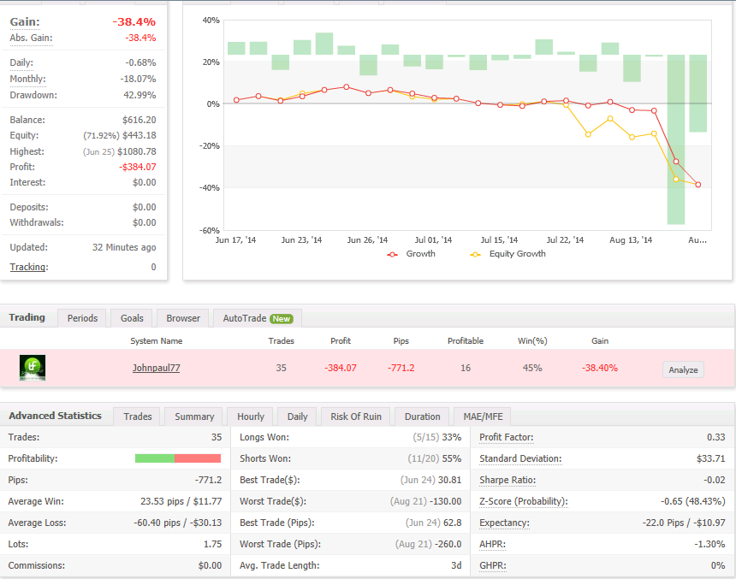This screenshot has height=579, width=736.
Task: Show the MAE/MFE tab
Action: 484,417
